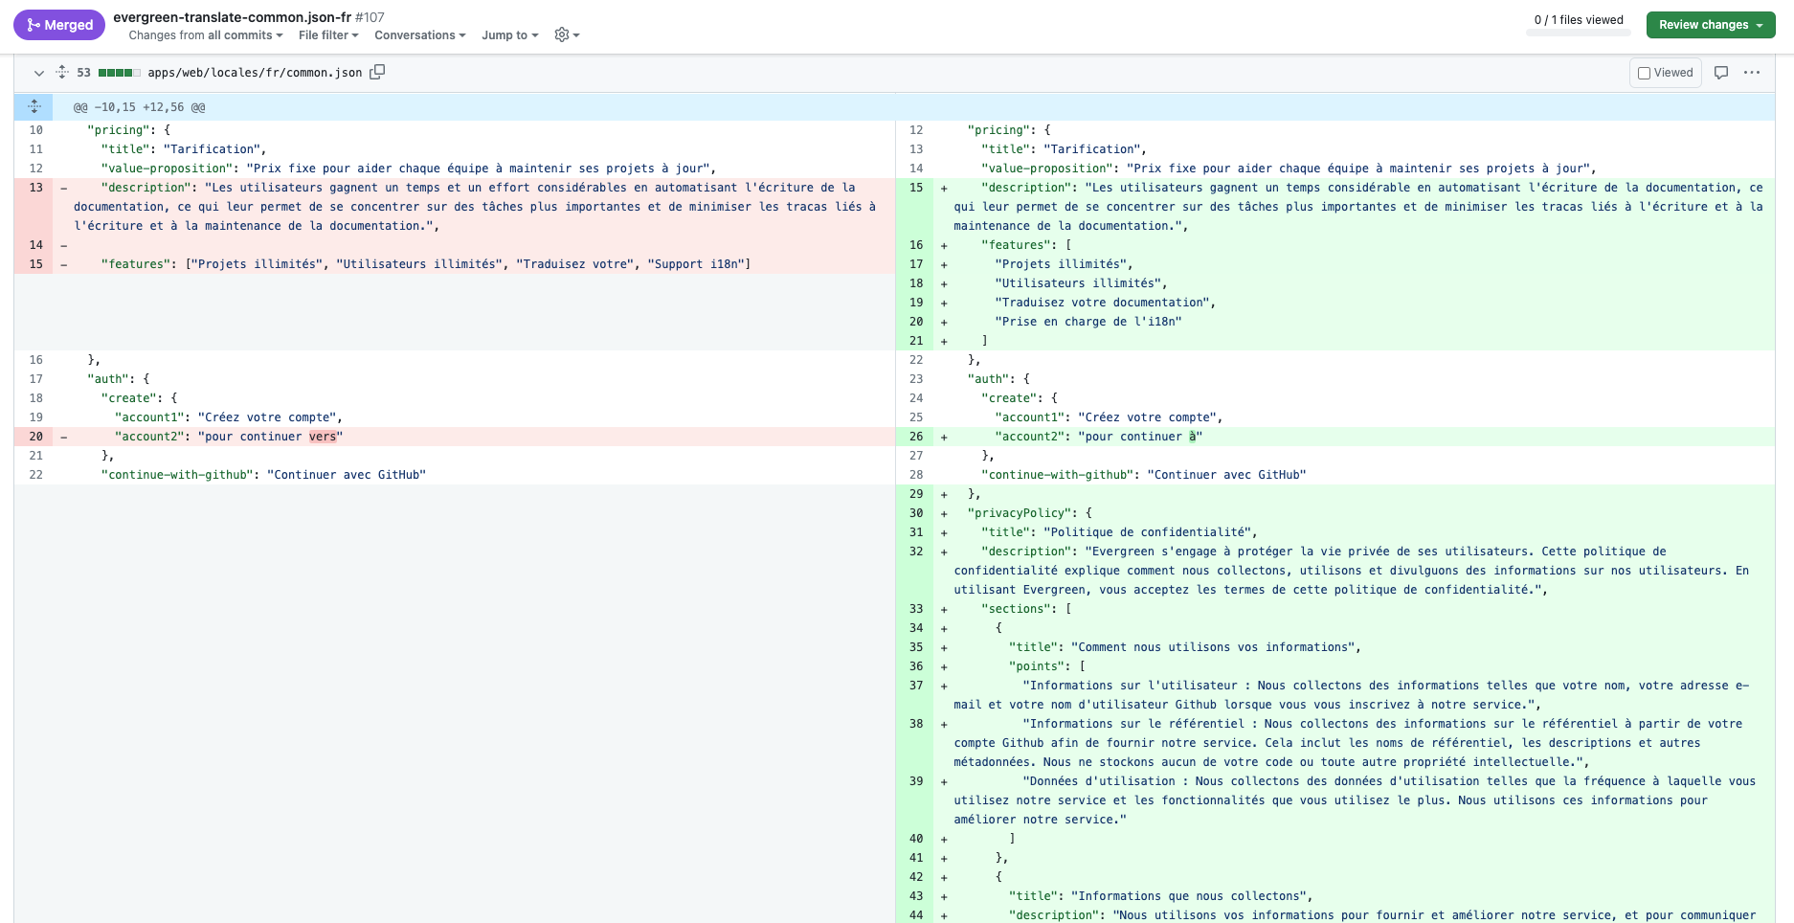Open the three-dot file options menu
1794x923 pixels.
click(x=1752, y=73)
